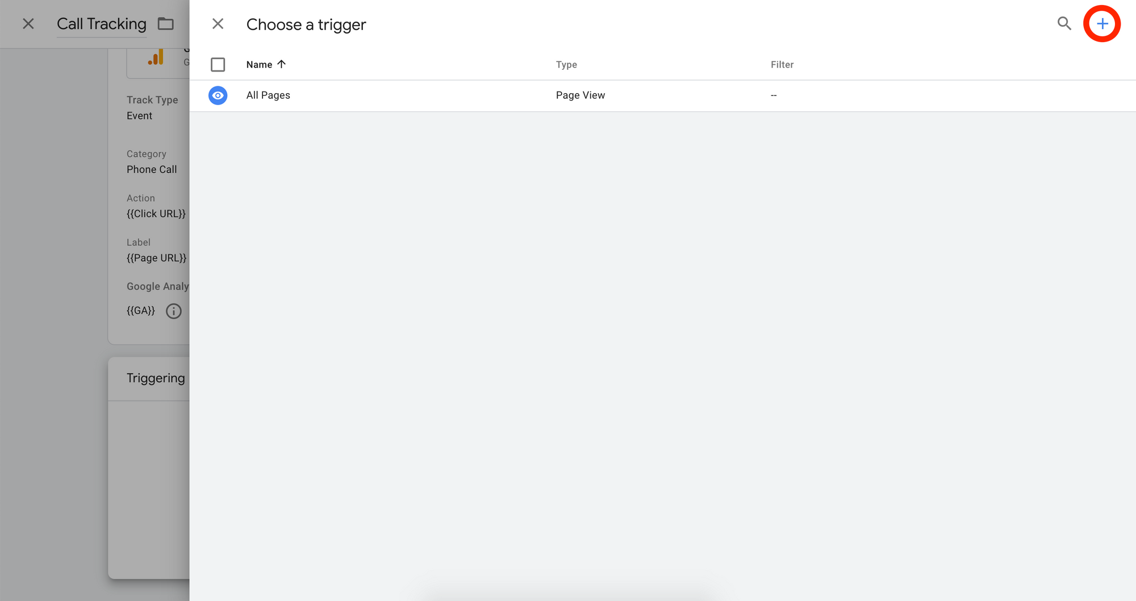Click the Page View type cell
The height and width of the screenshot is (601, 1136).
(580, 95)
